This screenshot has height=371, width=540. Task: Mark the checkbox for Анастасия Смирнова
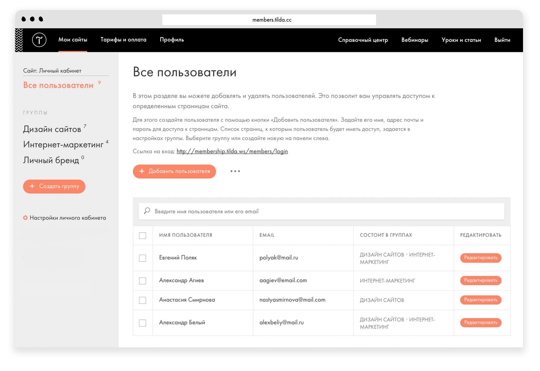click(142, 300)
